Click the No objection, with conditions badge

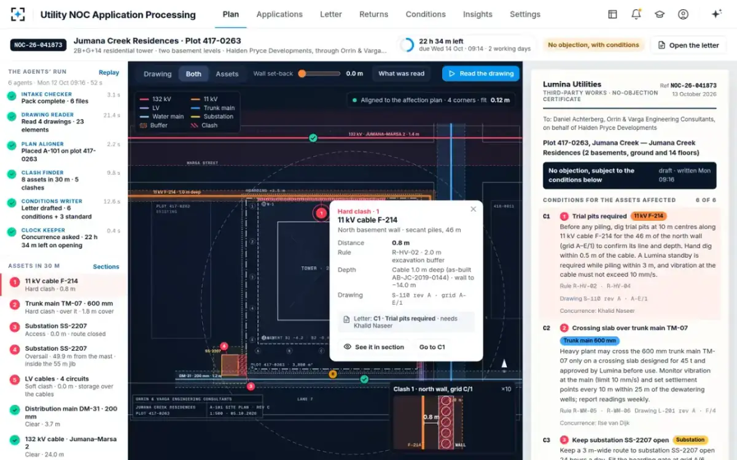[593, 45]
